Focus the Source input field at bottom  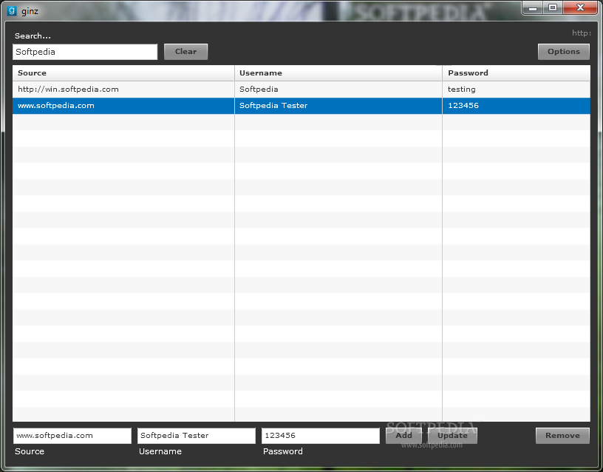click(72, 436)
